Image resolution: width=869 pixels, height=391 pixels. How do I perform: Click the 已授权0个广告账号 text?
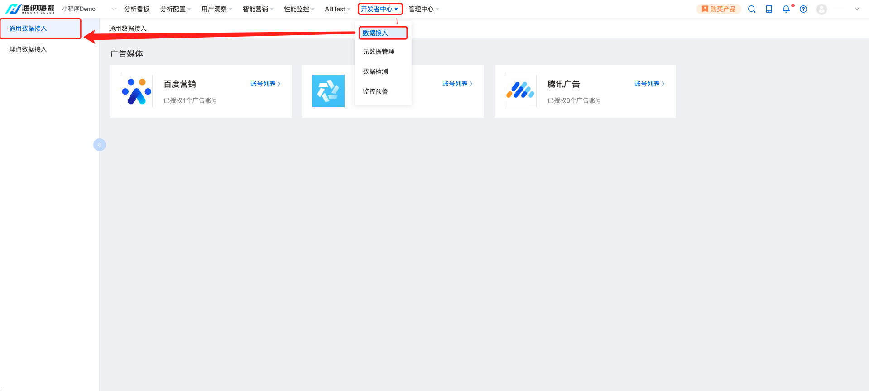(575, 100)
